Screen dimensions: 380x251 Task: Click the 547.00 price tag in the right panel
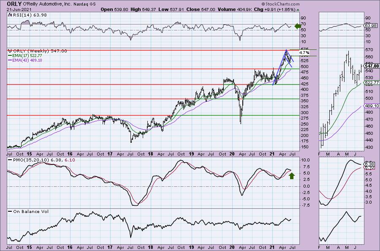point(372,66)
